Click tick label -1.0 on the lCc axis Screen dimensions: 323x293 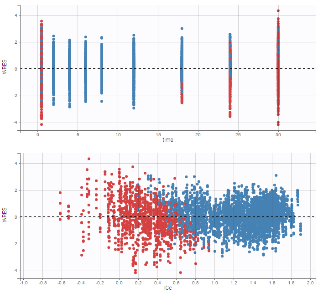coord(23,283)
